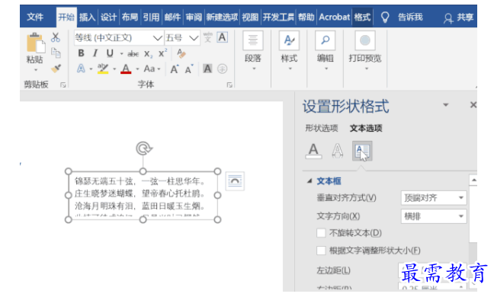
Task: Collapse the Text Box section
Action: tap(310, 181)
